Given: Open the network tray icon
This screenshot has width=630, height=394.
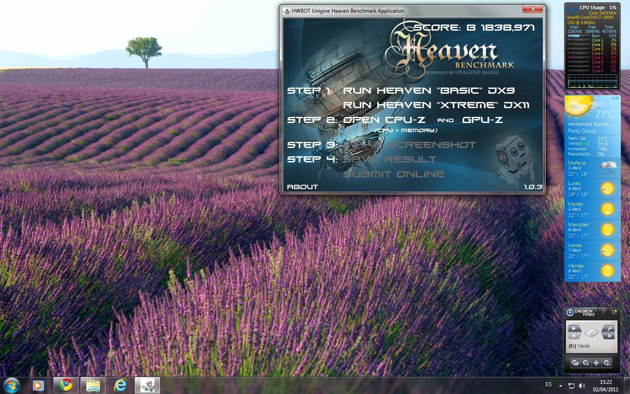Looking at the screenshot, I should tap(571, 386).
